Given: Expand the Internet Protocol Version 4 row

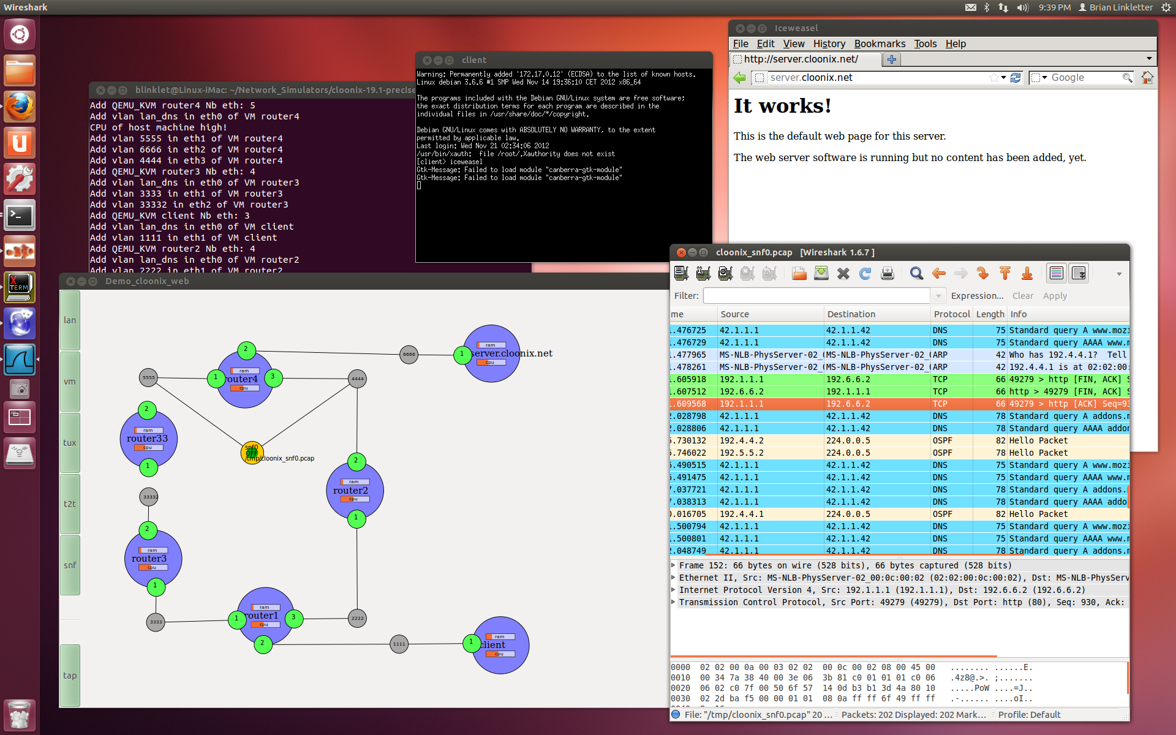Looking at the screenshot, I should tap(674, 590).
